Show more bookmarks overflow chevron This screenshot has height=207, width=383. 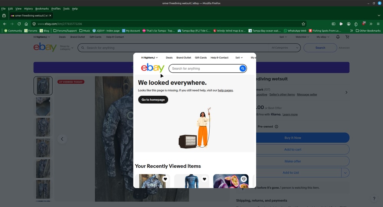coord(352,31)
